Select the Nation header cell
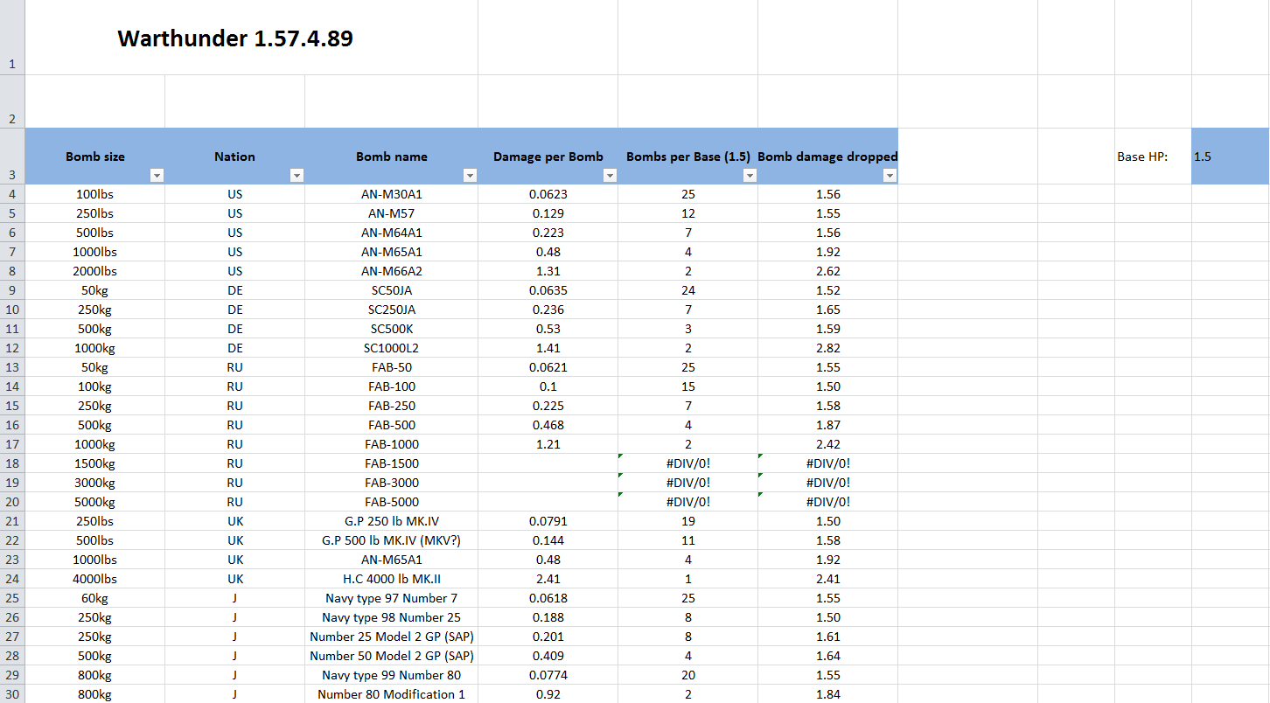The width and height of the screenshot is (1270, 703). 234,157
